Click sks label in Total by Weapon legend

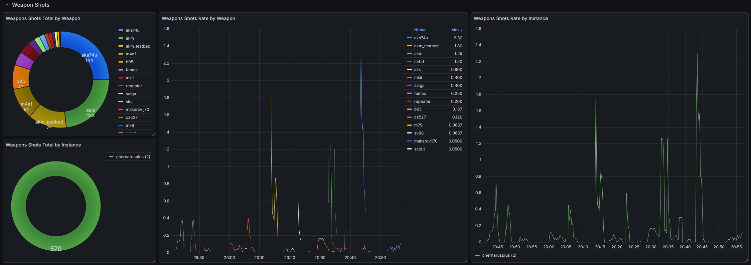129,102
